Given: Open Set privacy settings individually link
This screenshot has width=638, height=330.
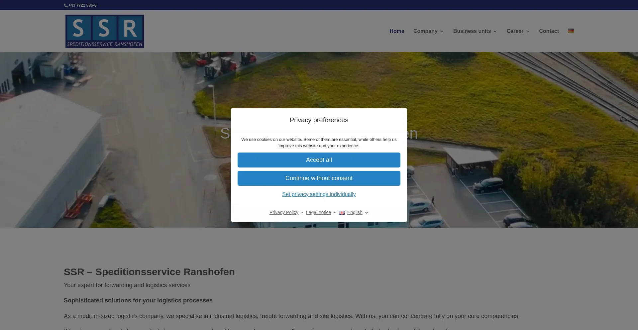Looking at the screenshot, I should (x=319, y=194).
